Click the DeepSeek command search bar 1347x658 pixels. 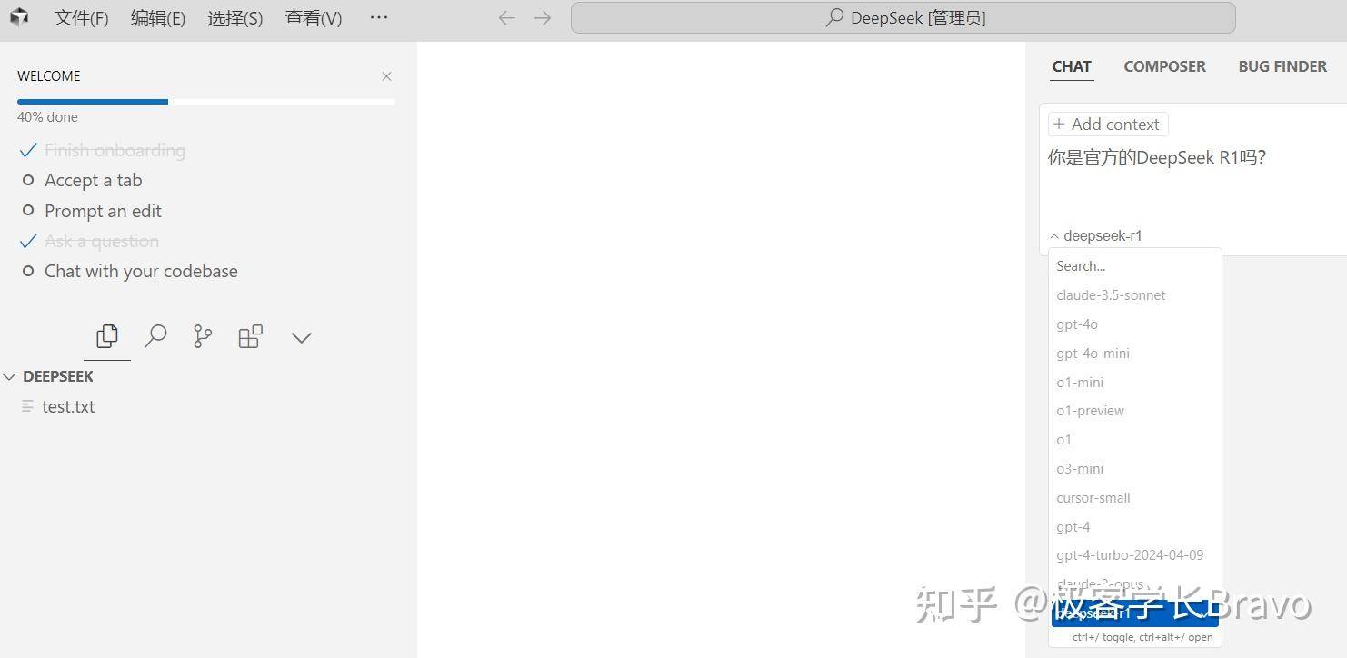(903, 18)
